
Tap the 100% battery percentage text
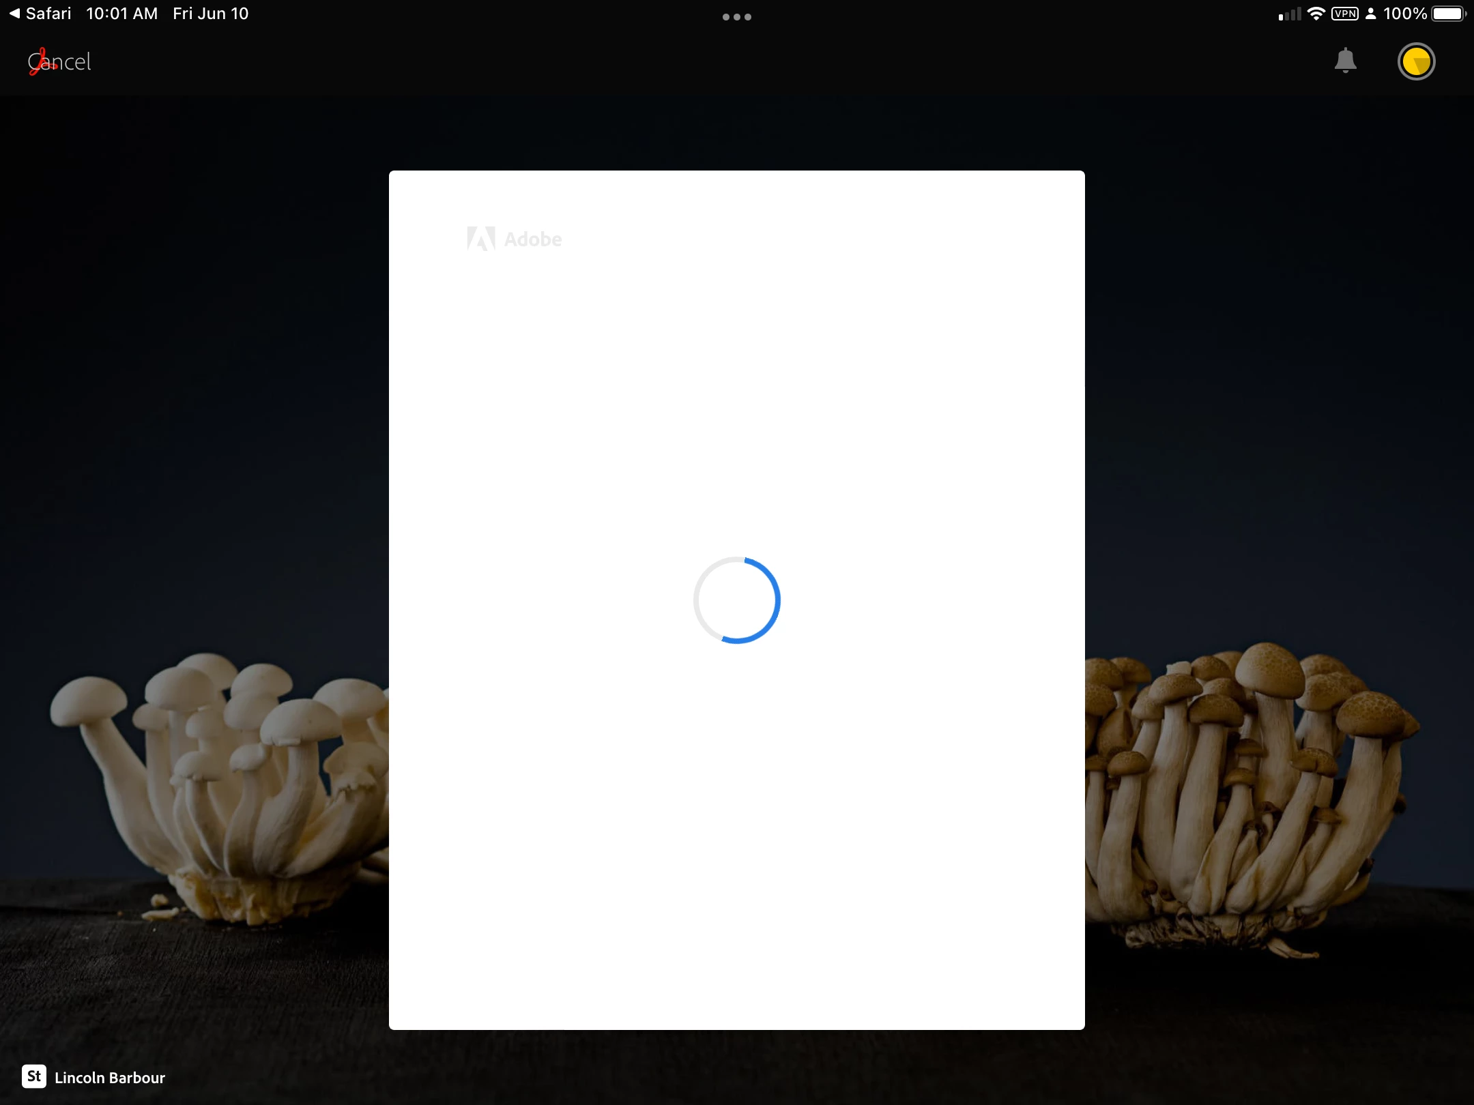coord(1404,14)
